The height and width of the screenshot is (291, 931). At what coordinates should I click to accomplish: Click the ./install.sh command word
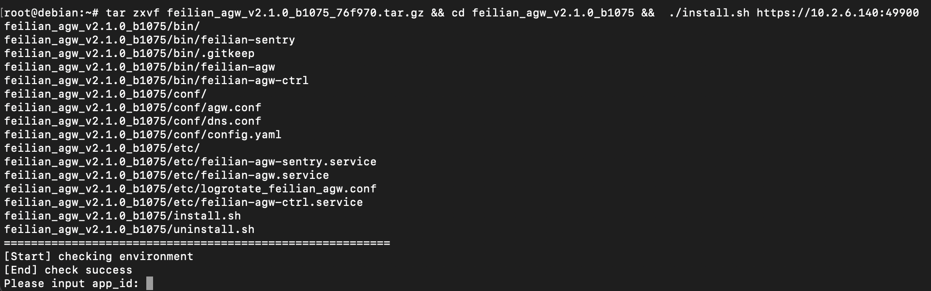(709, 13)
